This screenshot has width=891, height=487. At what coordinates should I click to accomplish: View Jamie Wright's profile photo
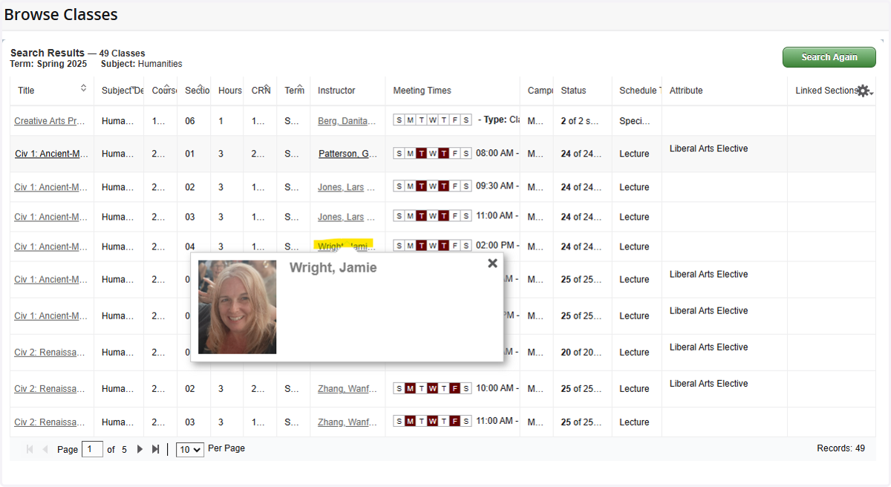[x=237, y=307]
